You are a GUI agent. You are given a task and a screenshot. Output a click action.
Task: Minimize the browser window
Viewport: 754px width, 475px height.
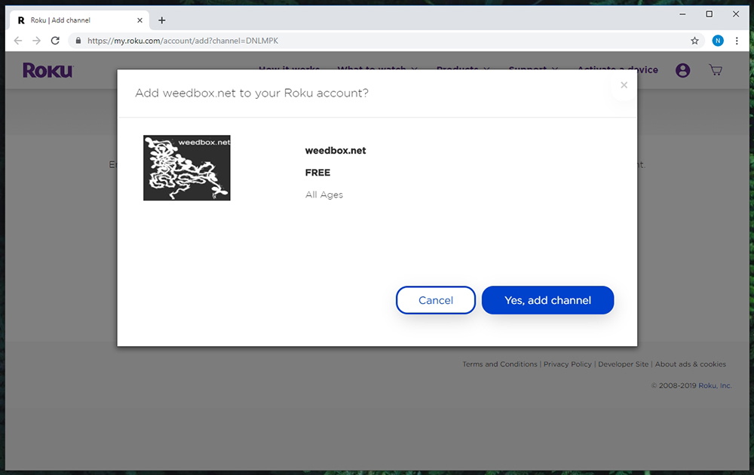click(682, 14)
